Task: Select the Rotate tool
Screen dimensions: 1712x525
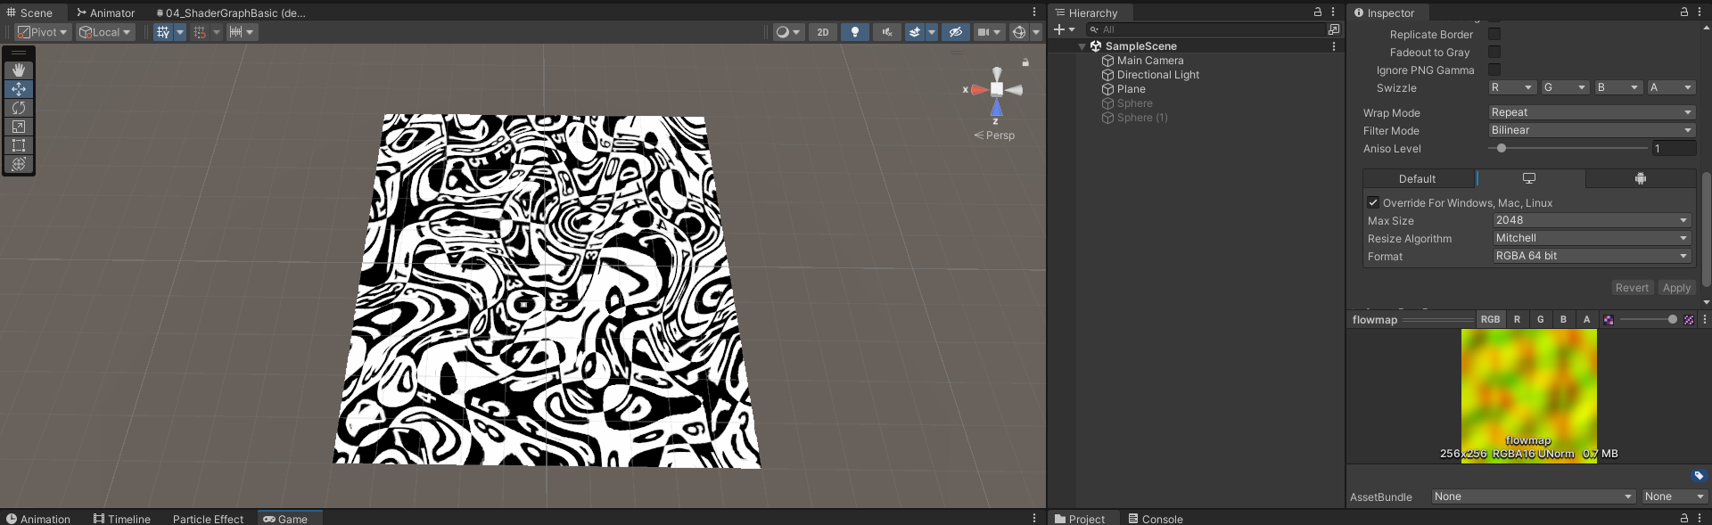Action: click(19, 108)
